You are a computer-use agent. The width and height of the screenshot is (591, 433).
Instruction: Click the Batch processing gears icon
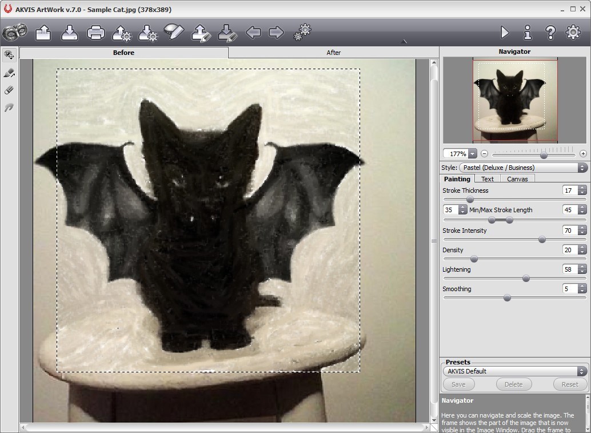click(302, 33)
